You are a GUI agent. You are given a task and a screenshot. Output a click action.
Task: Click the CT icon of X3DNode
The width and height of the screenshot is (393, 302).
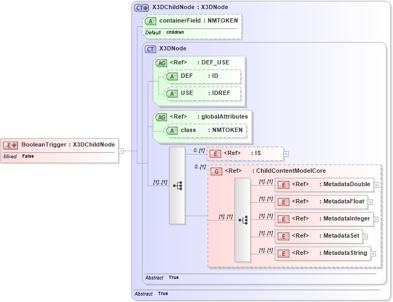(150, 49)
